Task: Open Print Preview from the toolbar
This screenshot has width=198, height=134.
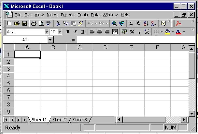Action: 41,23
